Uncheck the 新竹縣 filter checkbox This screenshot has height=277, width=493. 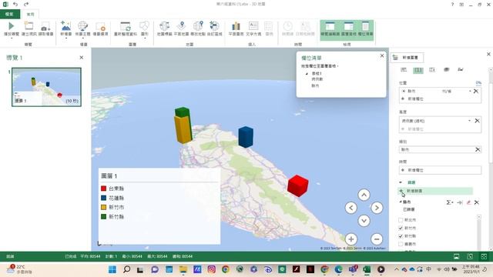click(401, 236)
